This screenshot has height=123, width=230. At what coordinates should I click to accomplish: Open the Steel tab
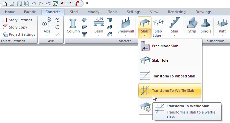[74, 12]
